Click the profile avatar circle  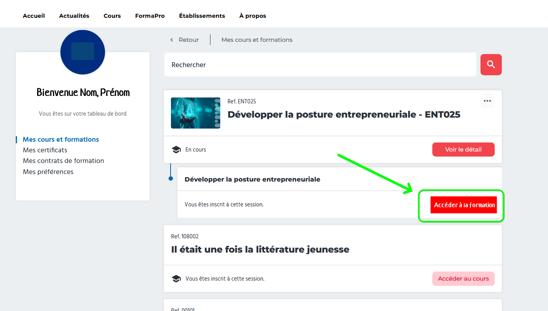[x=83, y=52]
